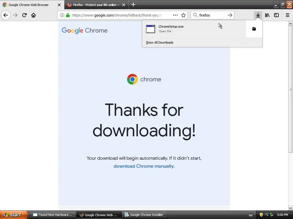
Task: Open a new tab with plus button
Action: point(133,5)
